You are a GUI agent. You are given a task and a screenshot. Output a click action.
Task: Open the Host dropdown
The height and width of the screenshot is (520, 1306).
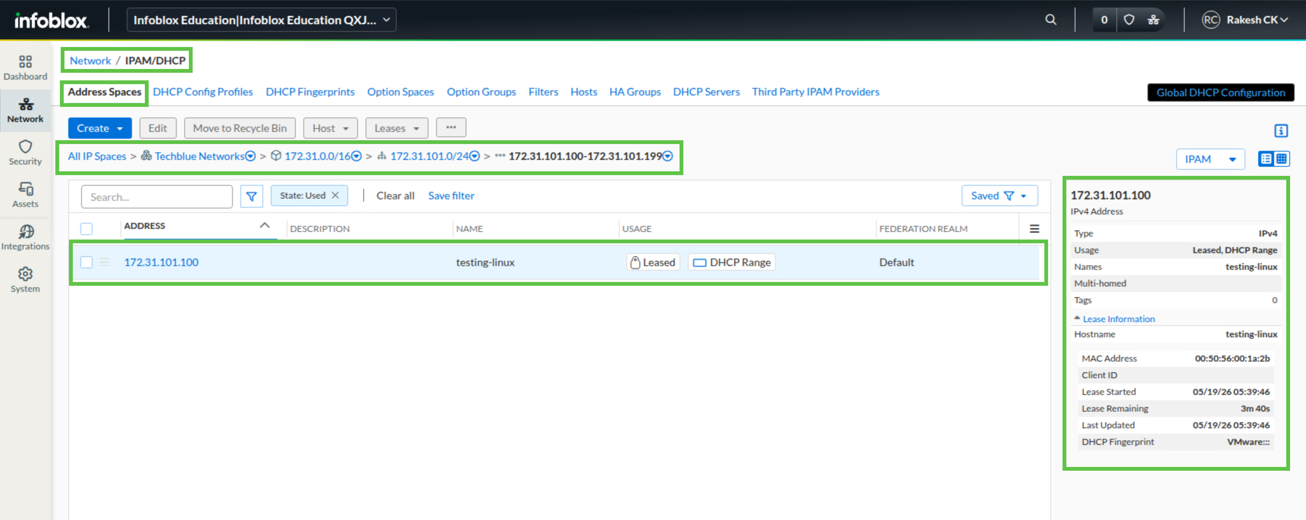click(x=330, y=128)
